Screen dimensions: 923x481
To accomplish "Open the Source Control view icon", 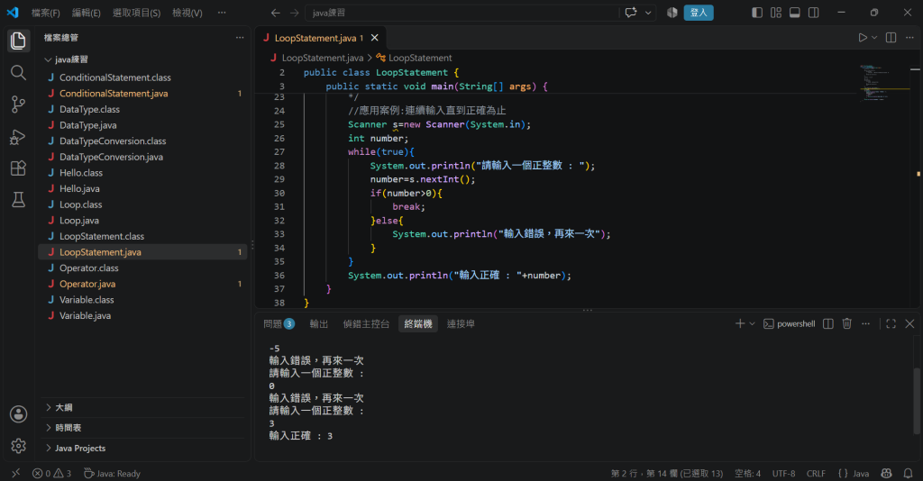I will (x=18, y=104).
